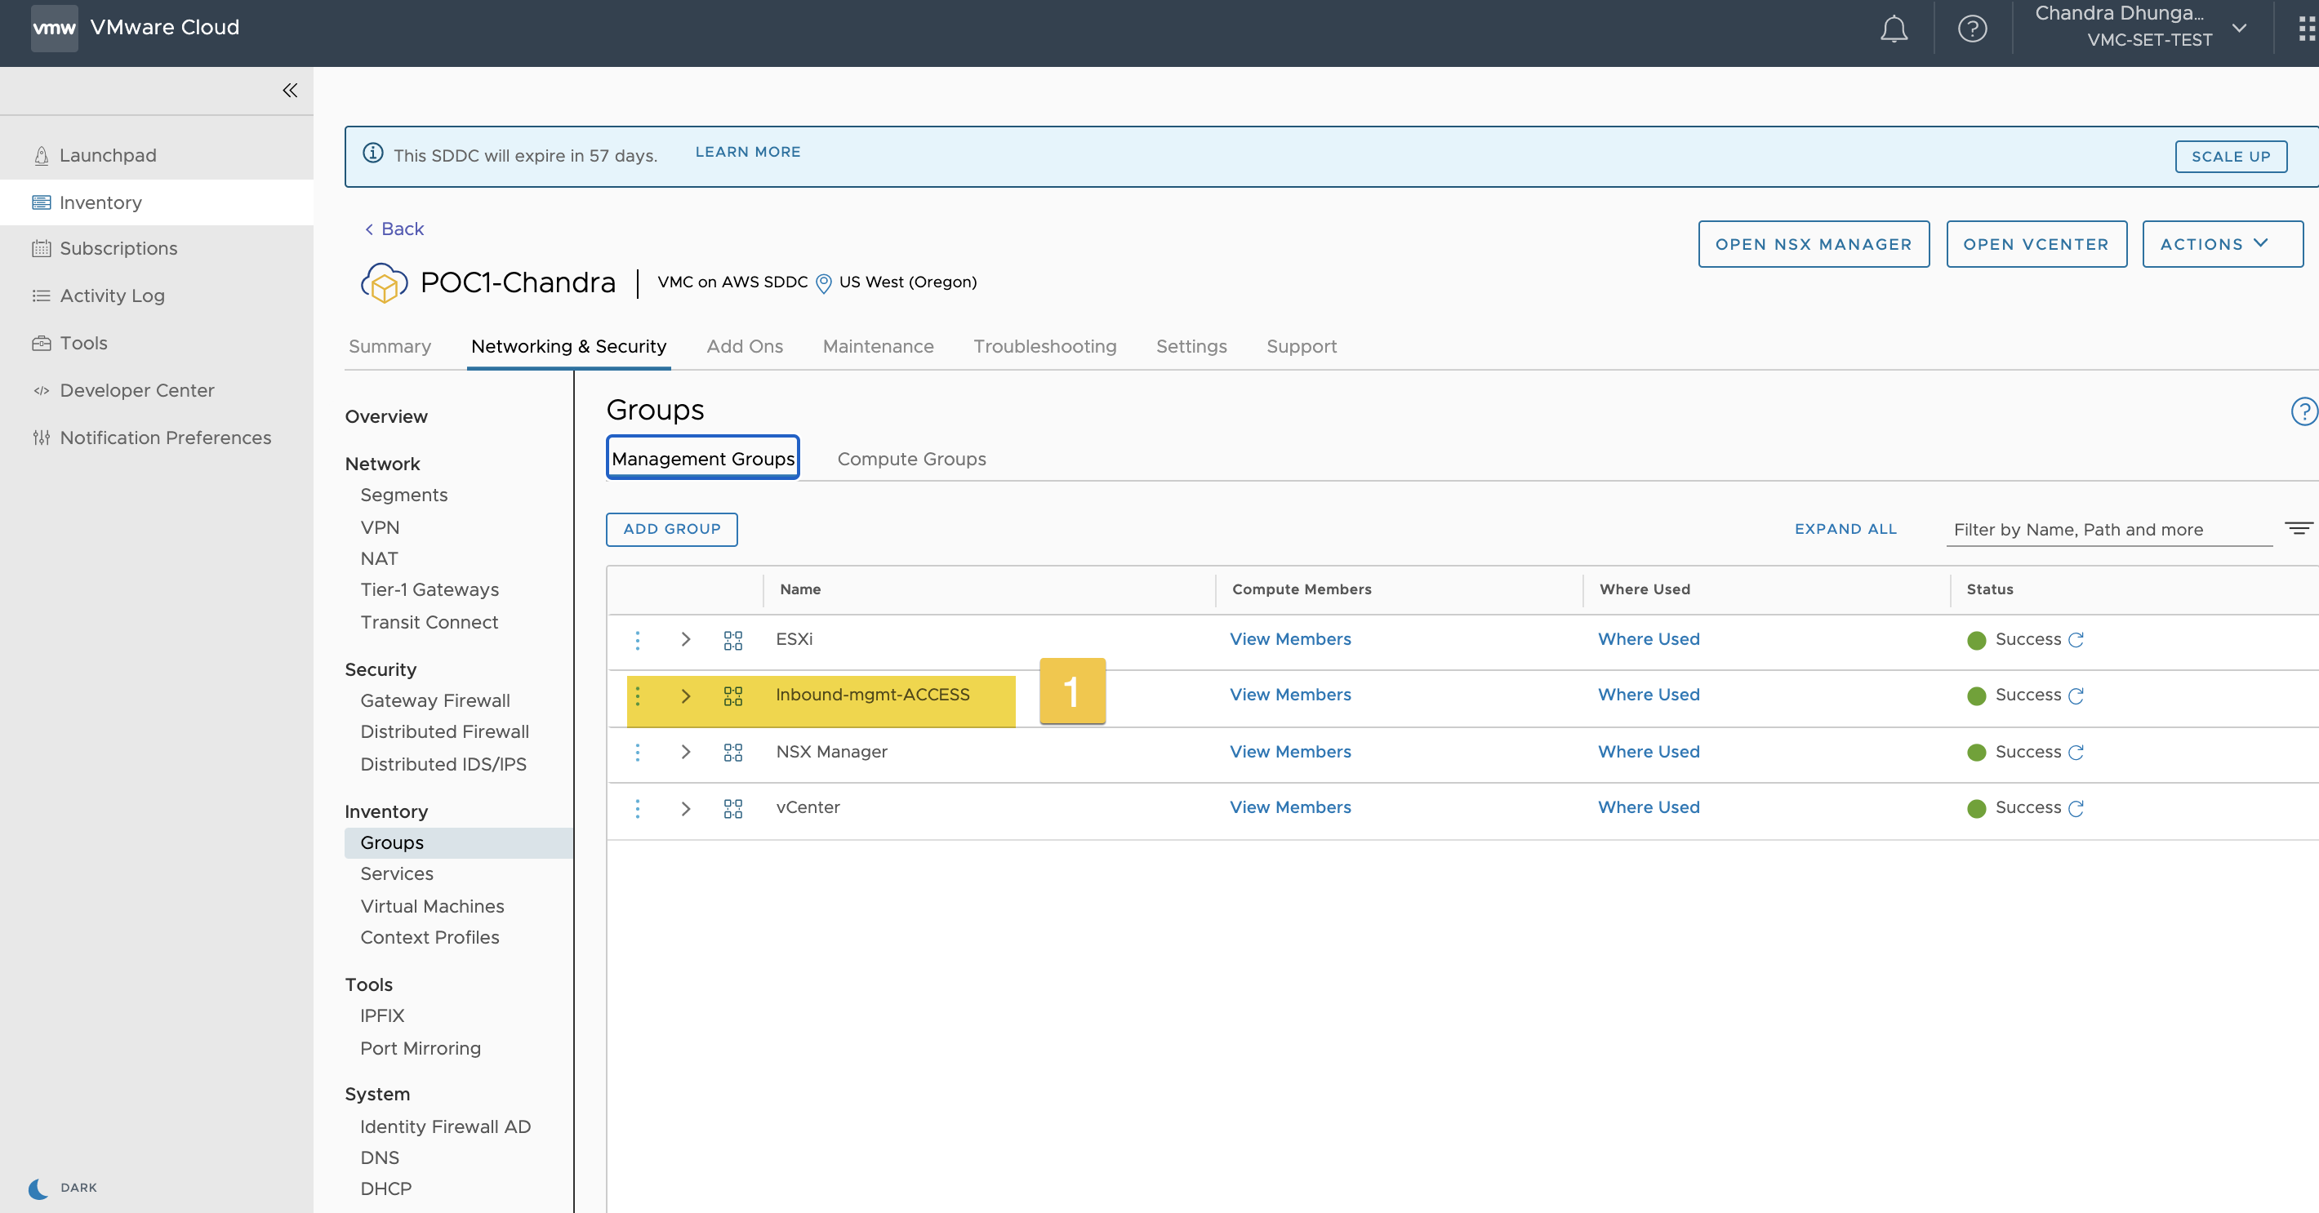Expand the ESXi group row
The height and width of the screenshot is (1213, 2319).
(x=685, y=640)
